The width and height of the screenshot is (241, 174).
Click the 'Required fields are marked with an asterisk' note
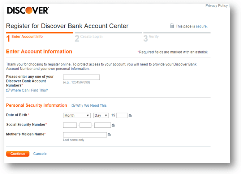point(173,52)
